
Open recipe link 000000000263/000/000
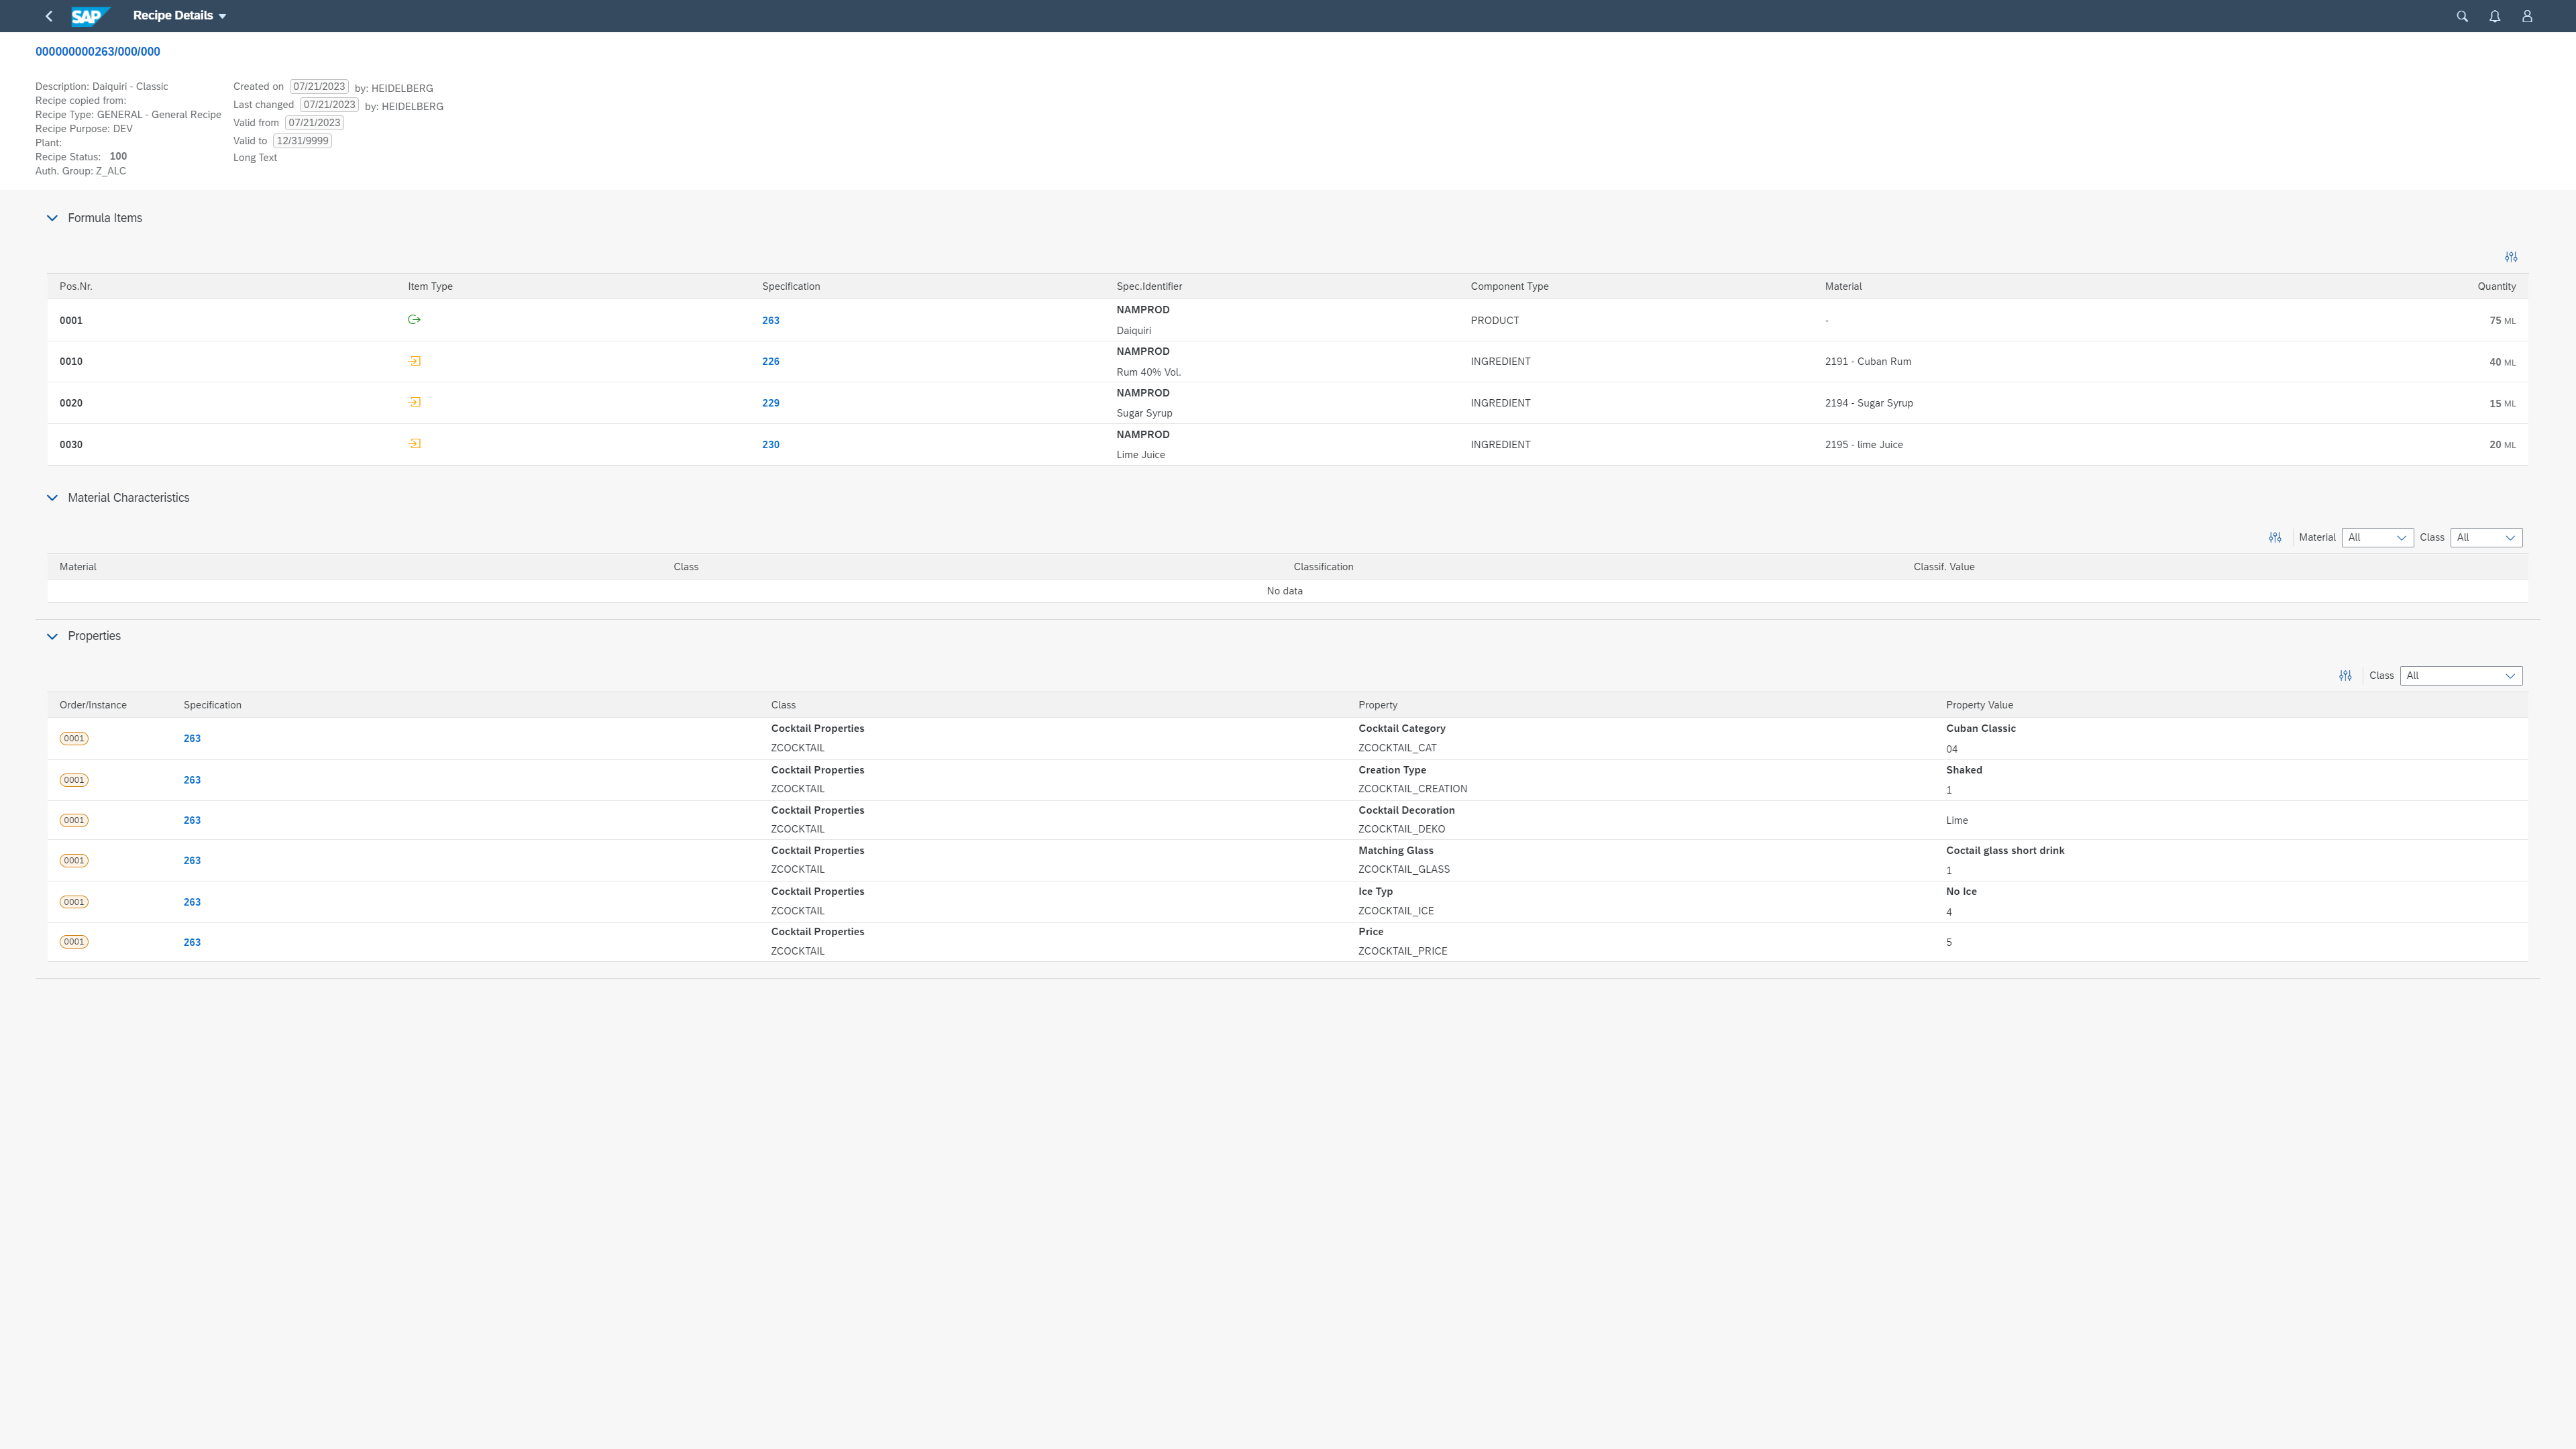(98, 51)
